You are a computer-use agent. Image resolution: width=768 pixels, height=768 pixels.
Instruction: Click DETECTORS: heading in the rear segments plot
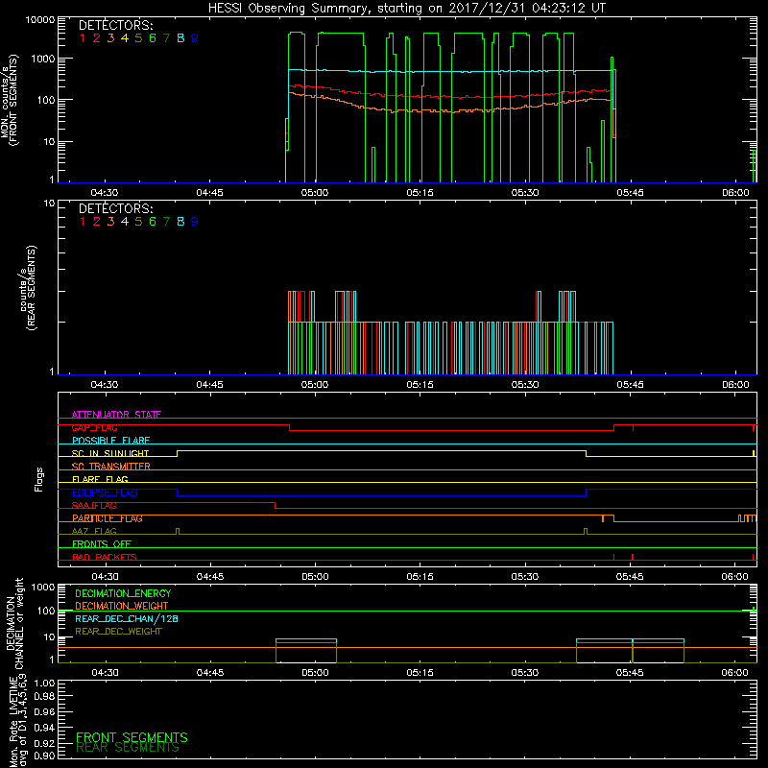(x=116, y=208)
